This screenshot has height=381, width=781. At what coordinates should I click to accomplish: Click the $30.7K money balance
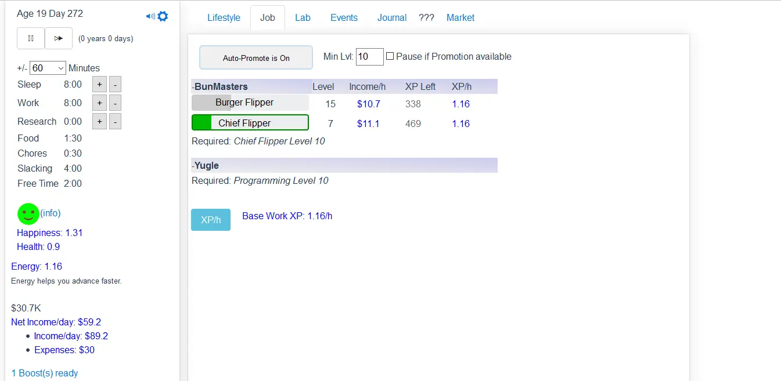[26, 308]
